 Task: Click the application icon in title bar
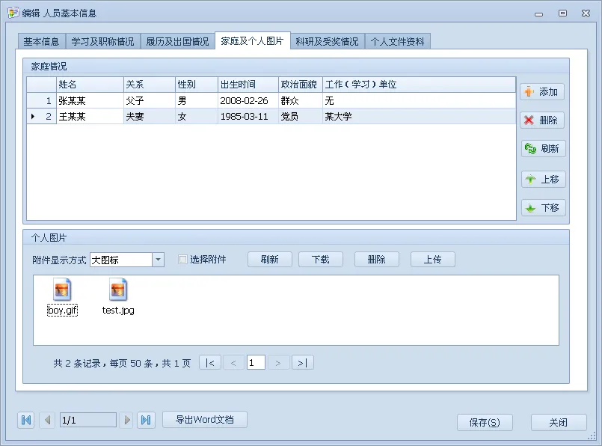coord(13,13)
